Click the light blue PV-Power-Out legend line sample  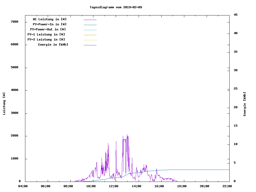pos(90,30)
